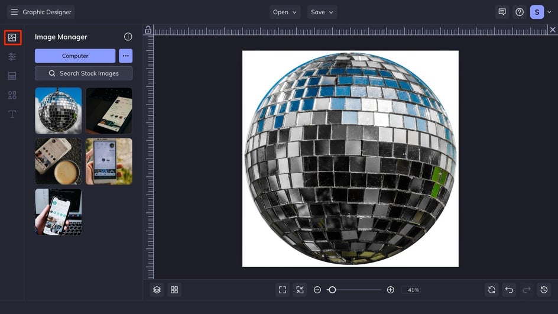The height and width of the screenshot is (314, 558).
Task: Select the Text tool icon
Action: tap(12, 114)
